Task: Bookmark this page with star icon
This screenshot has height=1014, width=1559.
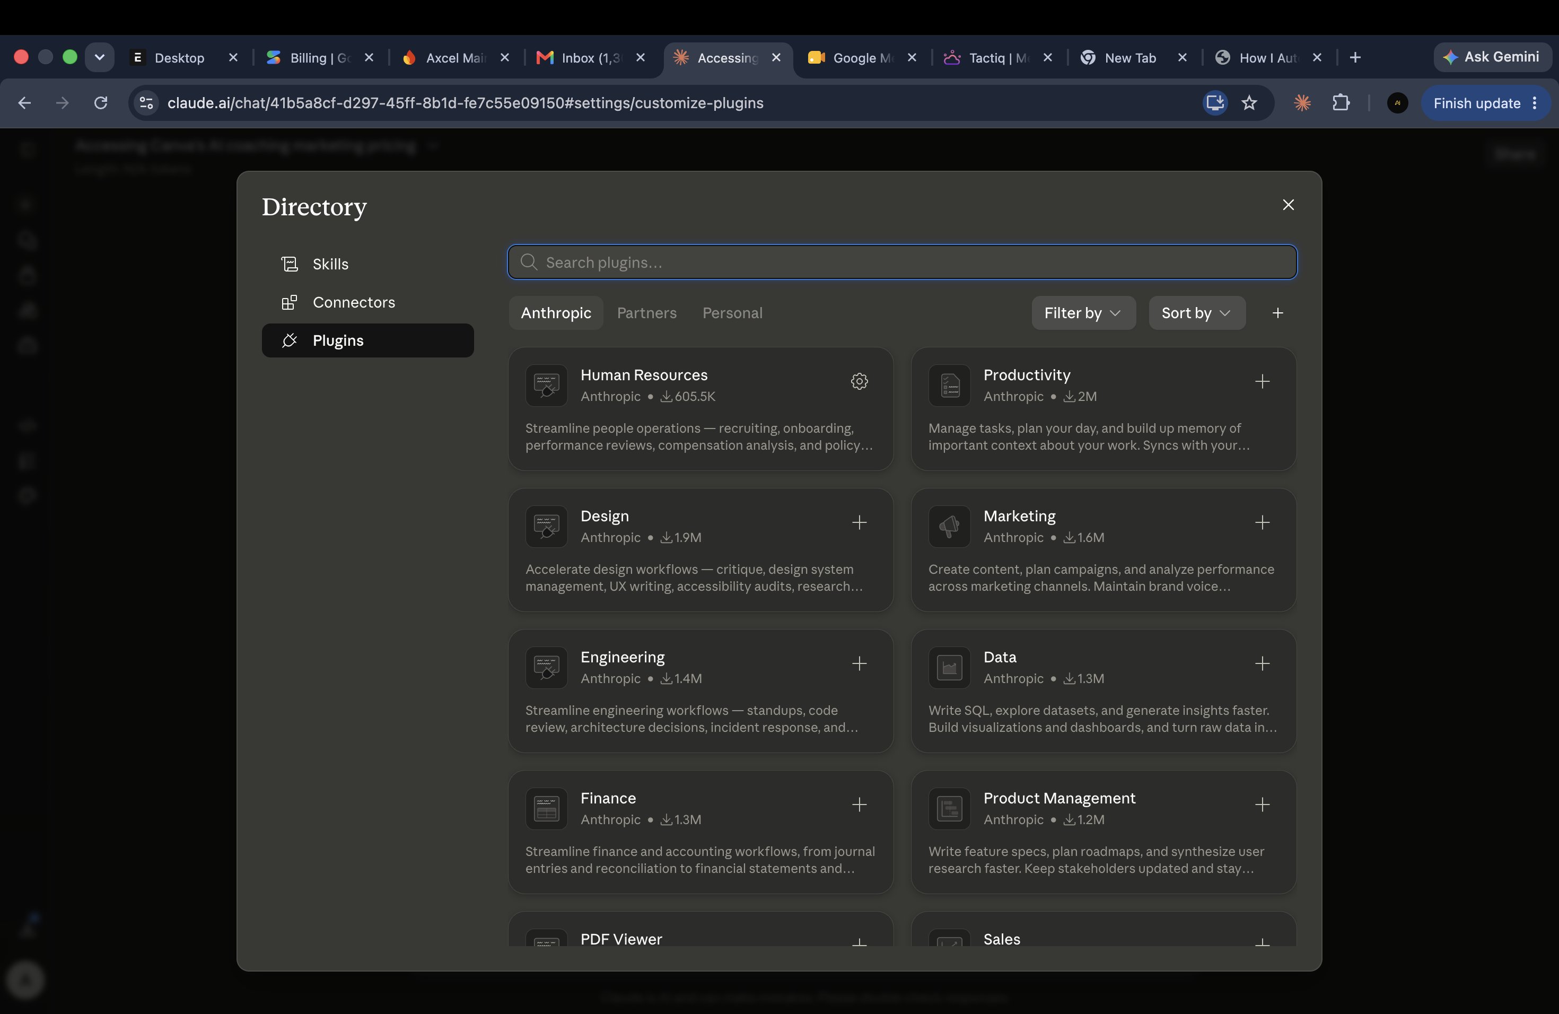Action: pyautogui.click(x=1249, y=103)
